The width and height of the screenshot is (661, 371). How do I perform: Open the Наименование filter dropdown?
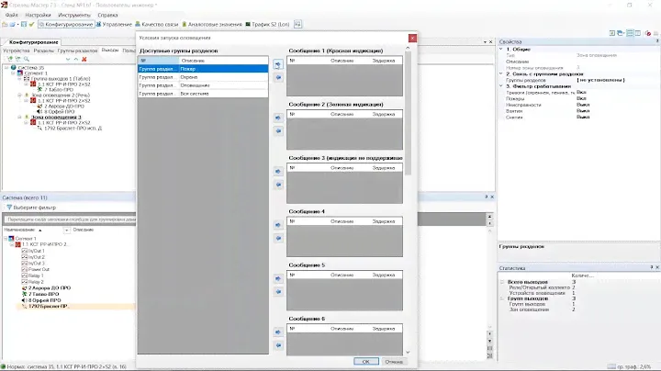tap(64, 229)
